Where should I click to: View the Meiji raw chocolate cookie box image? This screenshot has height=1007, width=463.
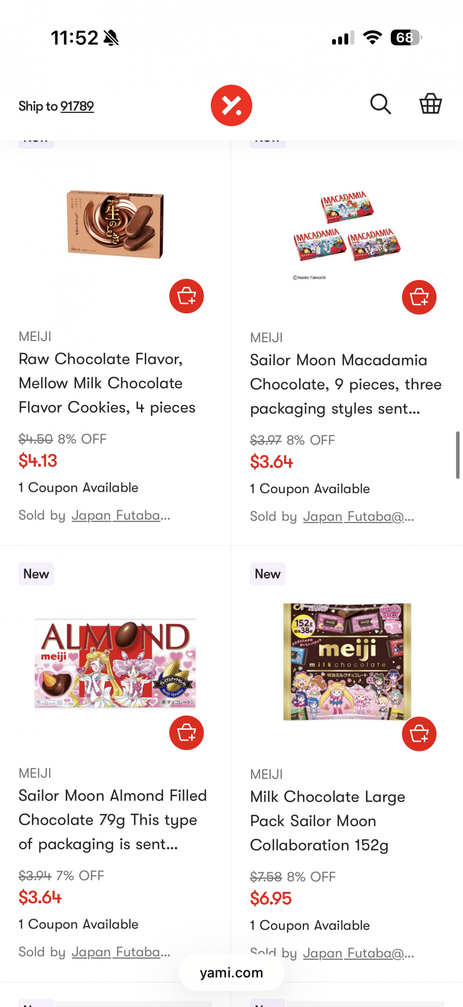pos(115,225)
